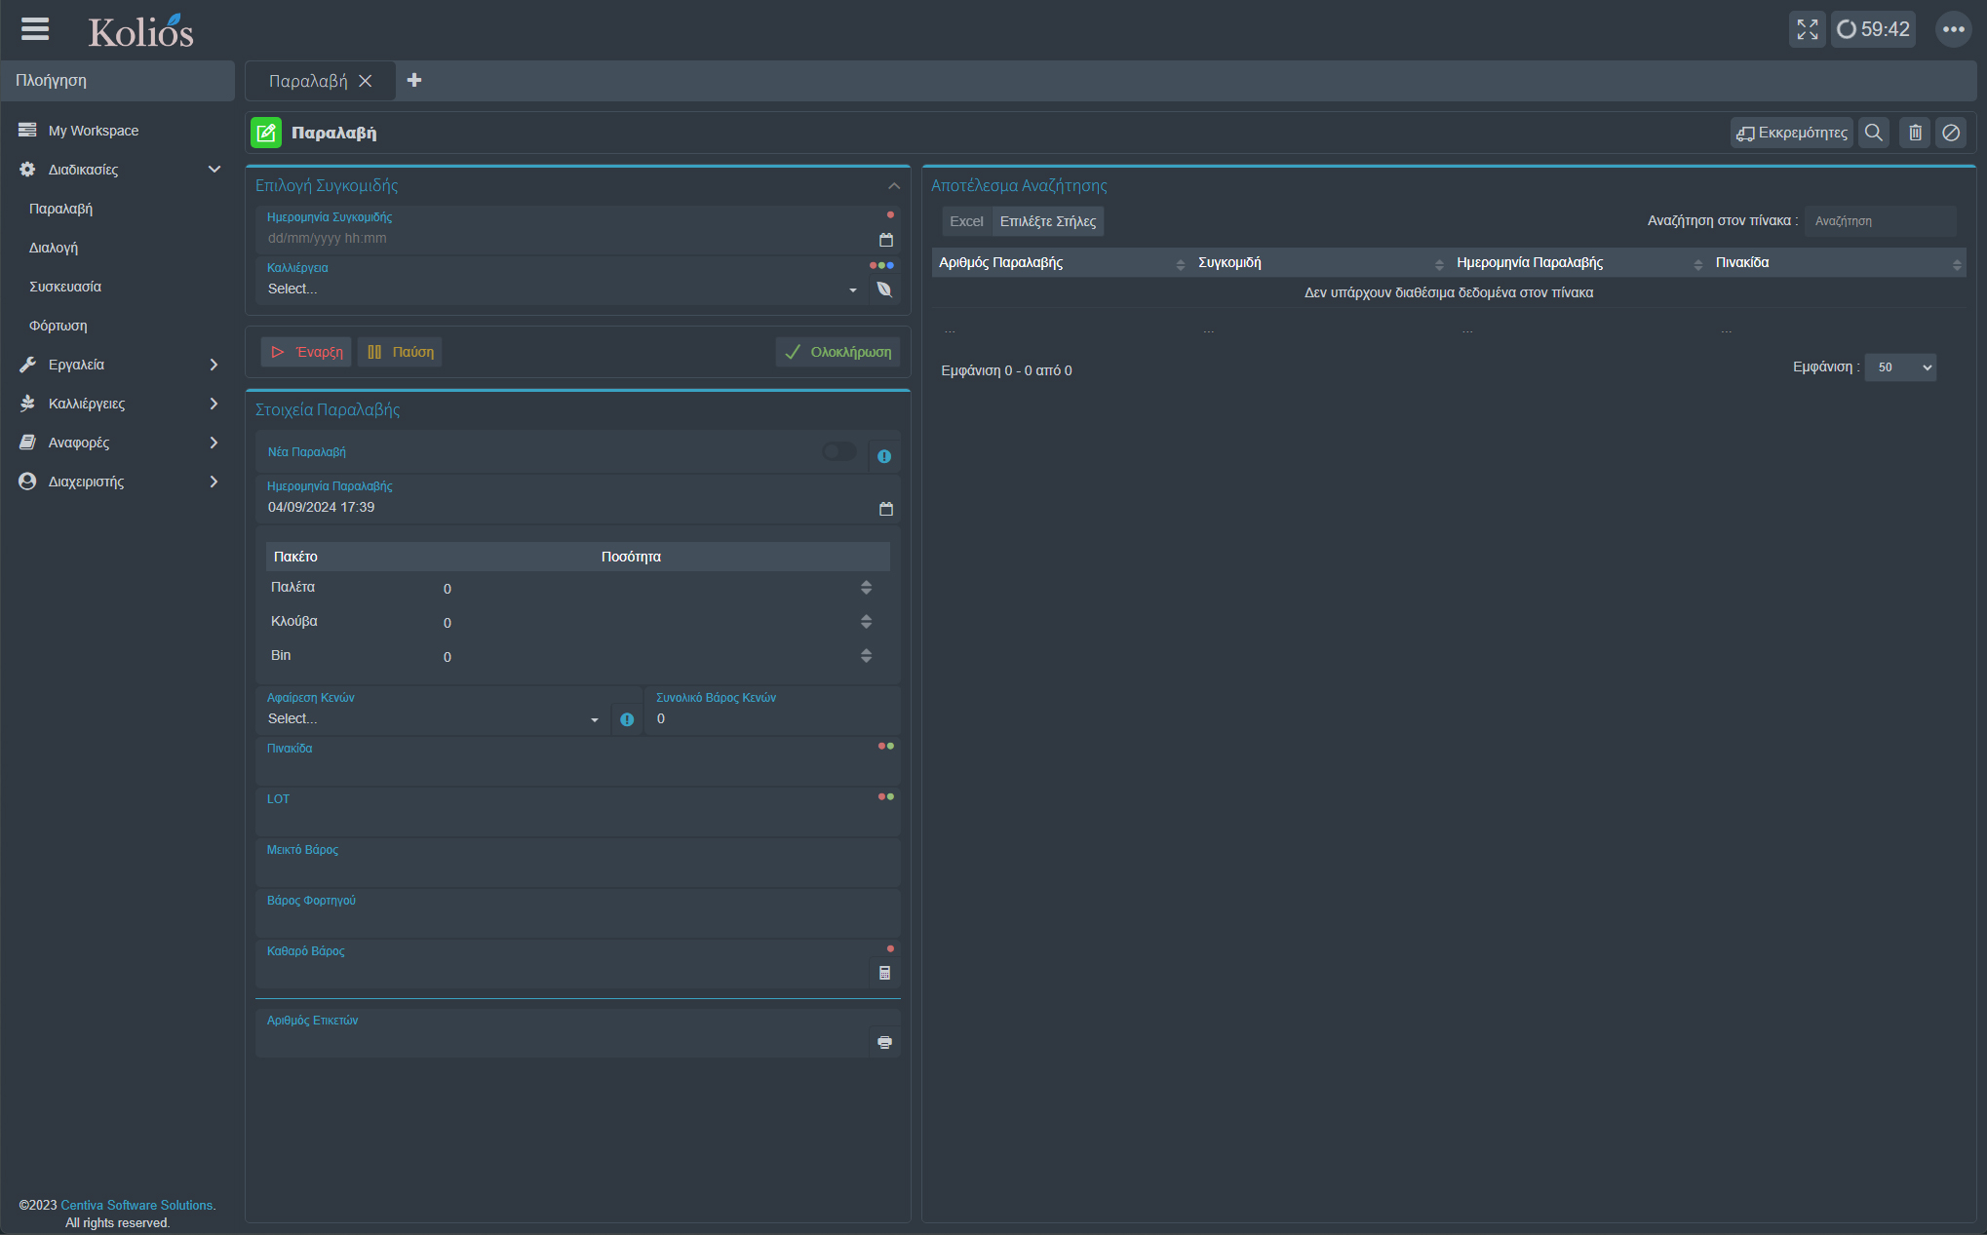
Task: Click info icon beside Νέα Παραλαβή
Action: [x=884, y=456]
